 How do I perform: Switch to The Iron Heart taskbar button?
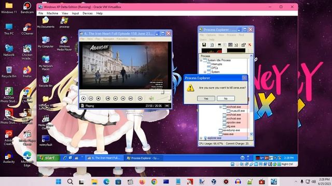[x=105, y=158]
